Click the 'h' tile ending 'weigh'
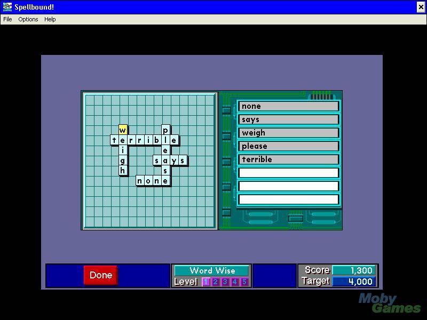This screenshot has height=320, width=427. [x=123, y=171]
